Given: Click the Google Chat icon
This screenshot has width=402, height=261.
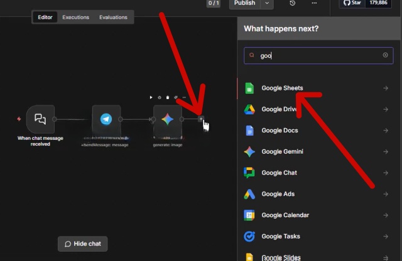Looking at the screenshot, I should (x=249, y=173).
